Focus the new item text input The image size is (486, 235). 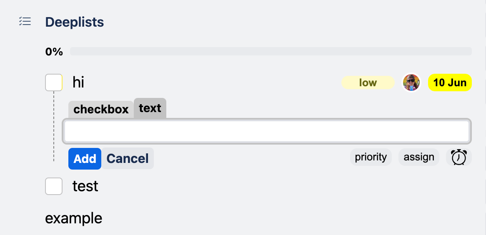(267, 131)
